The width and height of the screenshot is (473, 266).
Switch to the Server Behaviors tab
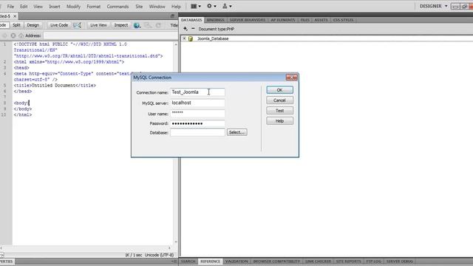point(248,20)
